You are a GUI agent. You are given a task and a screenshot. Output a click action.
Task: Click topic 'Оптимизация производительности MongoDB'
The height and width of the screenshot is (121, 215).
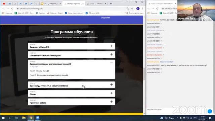click(52, 75)
